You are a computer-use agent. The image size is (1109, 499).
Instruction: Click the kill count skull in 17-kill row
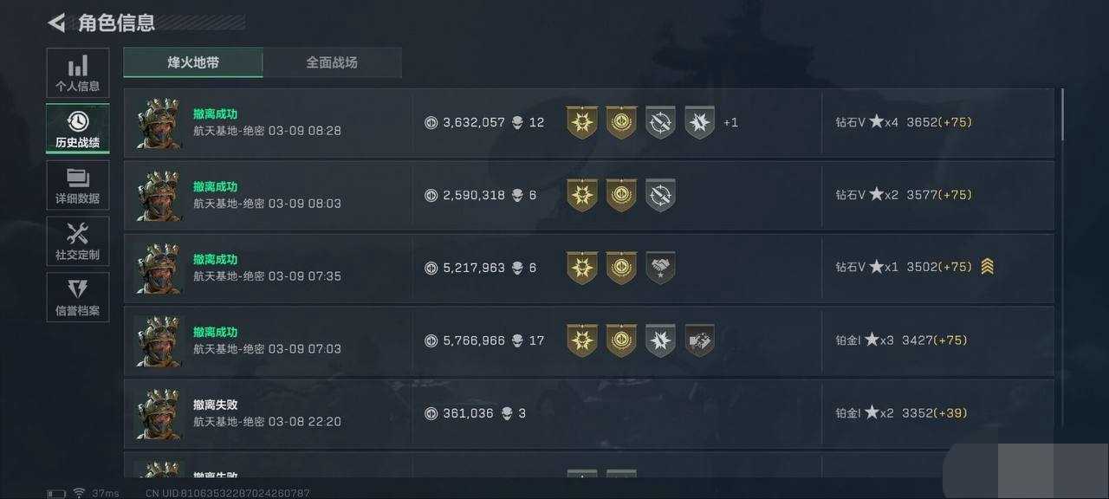point(517,340)
